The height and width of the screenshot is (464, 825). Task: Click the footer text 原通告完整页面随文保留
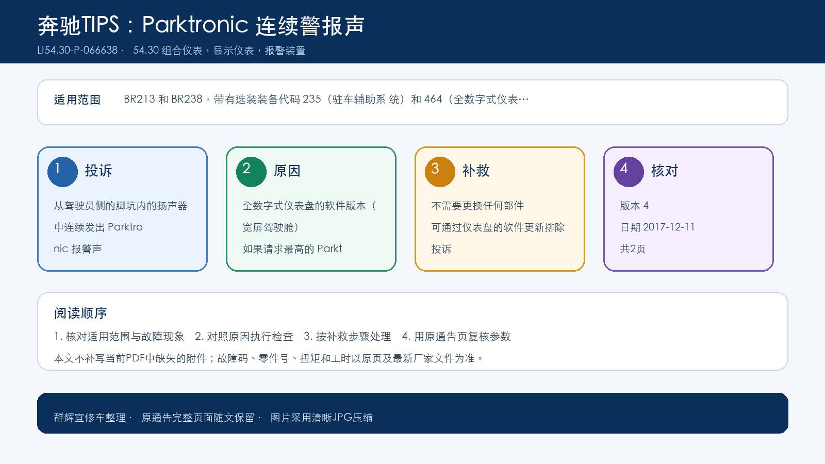point(198,418)
